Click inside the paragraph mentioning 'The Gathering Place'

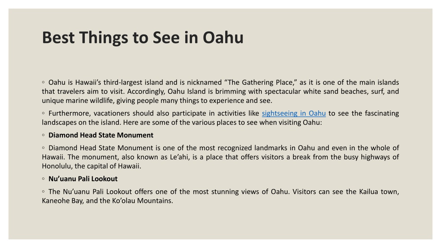pyautogui.click(x=220, y=91)
